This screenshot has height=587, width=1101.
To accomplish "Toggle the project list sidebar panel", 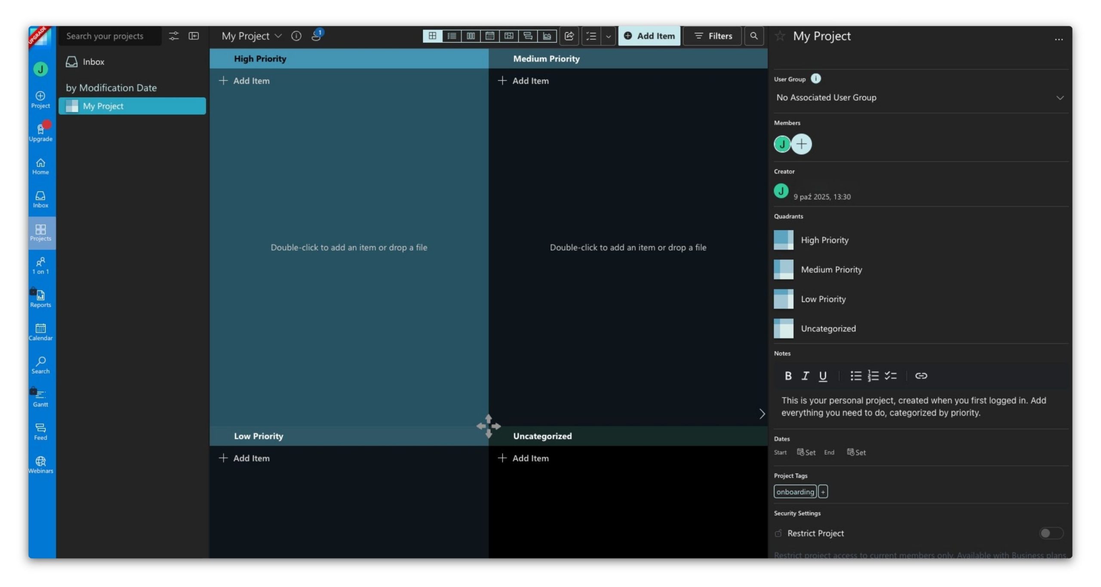I will pos(194,36).
